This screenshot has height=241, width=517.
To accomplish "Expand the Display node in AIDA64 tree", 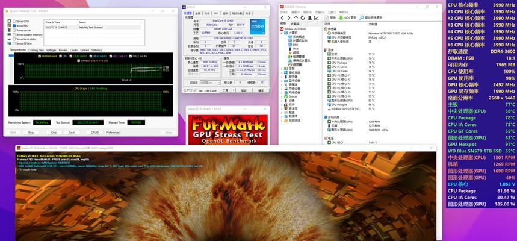I will click(x=282, y=81).
